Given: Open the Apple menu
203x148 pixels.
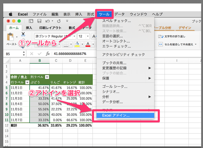Looking at the screenshot, I should (11, 14).
